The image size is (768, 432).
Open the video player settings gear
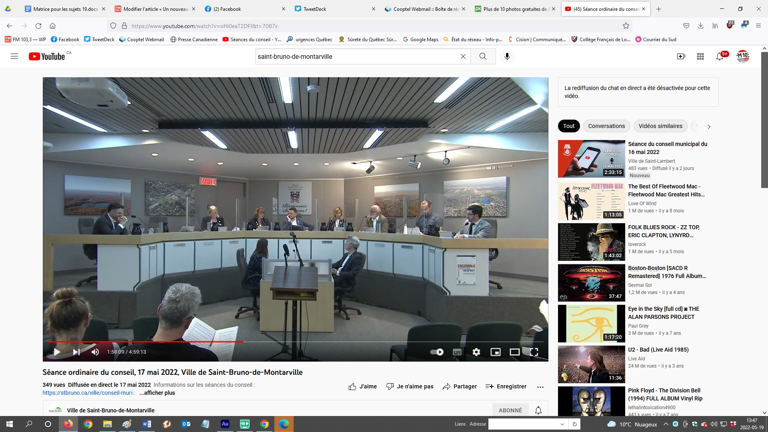point(476,352)
